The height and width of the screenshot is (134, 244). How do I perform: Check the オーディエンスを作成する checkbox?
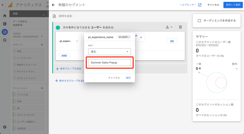point(199,21)
